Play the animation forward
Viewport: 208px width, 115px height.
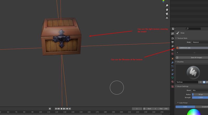[64, 109]
